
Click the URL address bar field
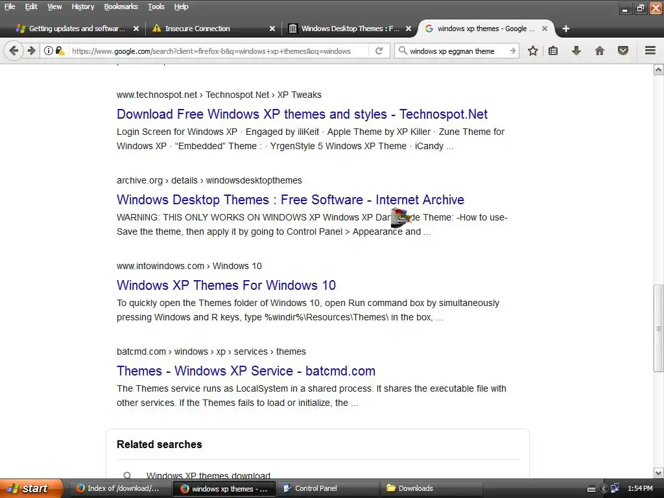click(x=216, y=51)
